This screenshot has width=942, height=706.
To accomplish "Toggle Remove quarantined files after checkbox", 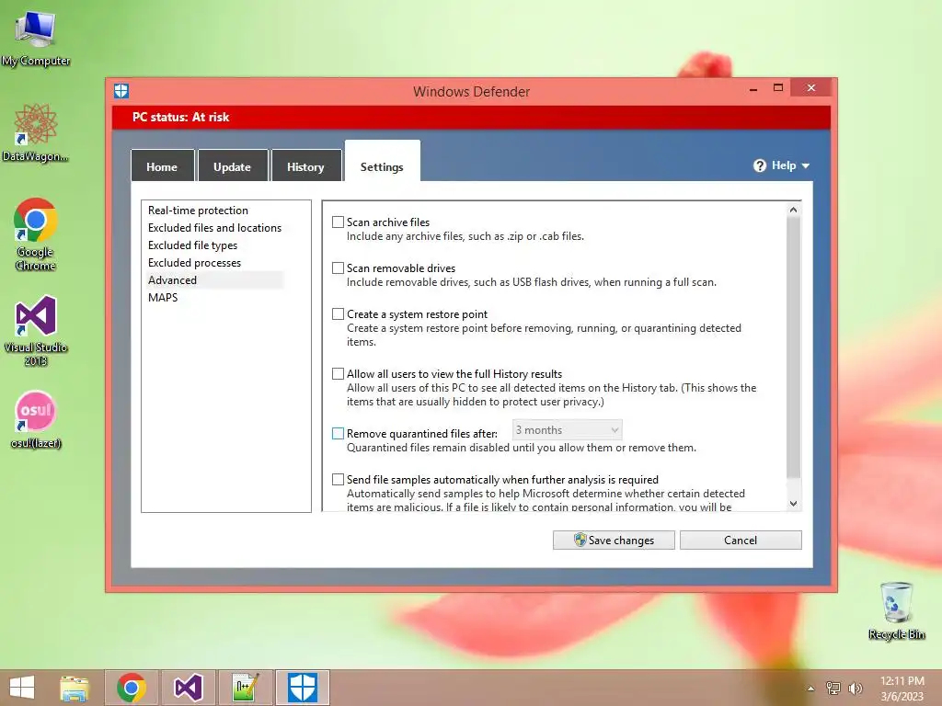I will (339, 434).
